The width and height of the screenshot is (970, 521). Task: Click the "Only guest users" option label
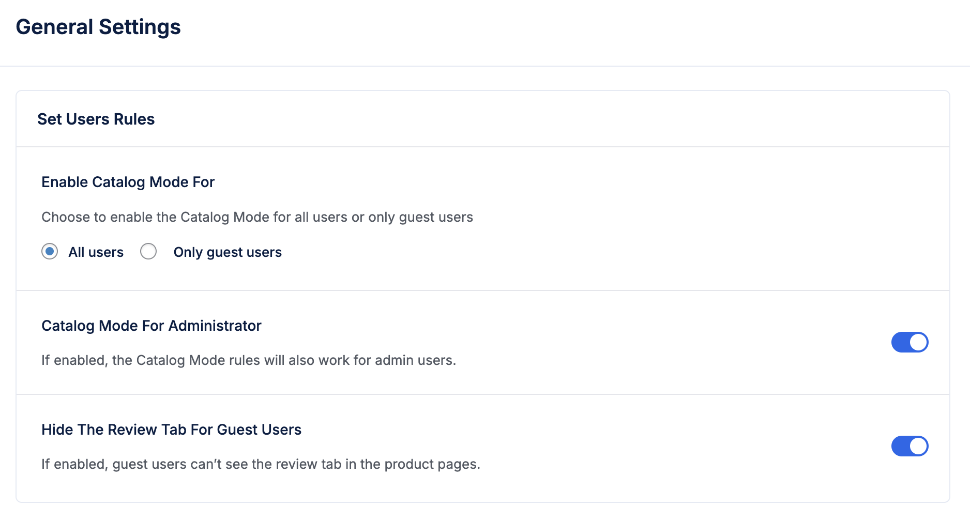[228, 252]
